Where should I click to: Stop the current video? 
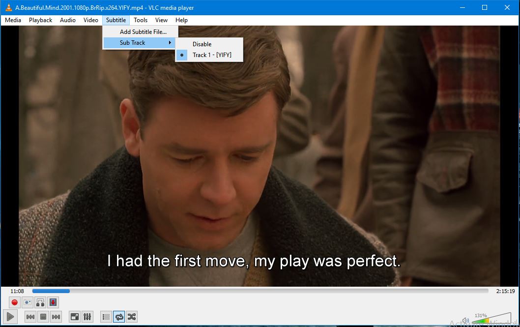coord(44,317)
